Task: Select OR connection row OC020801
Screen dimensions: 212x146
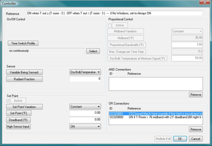Action: click(x=156, y=114)
